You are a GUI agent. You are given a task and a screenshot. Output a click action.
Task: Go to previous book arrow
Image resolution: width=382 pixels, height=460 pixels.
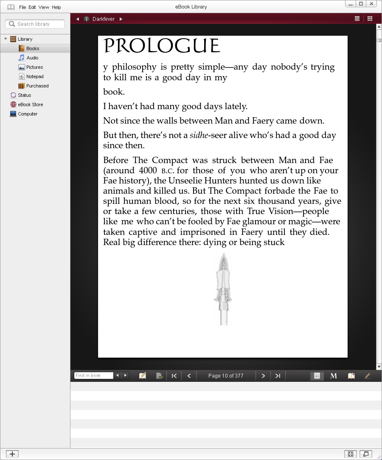[77, 19]
